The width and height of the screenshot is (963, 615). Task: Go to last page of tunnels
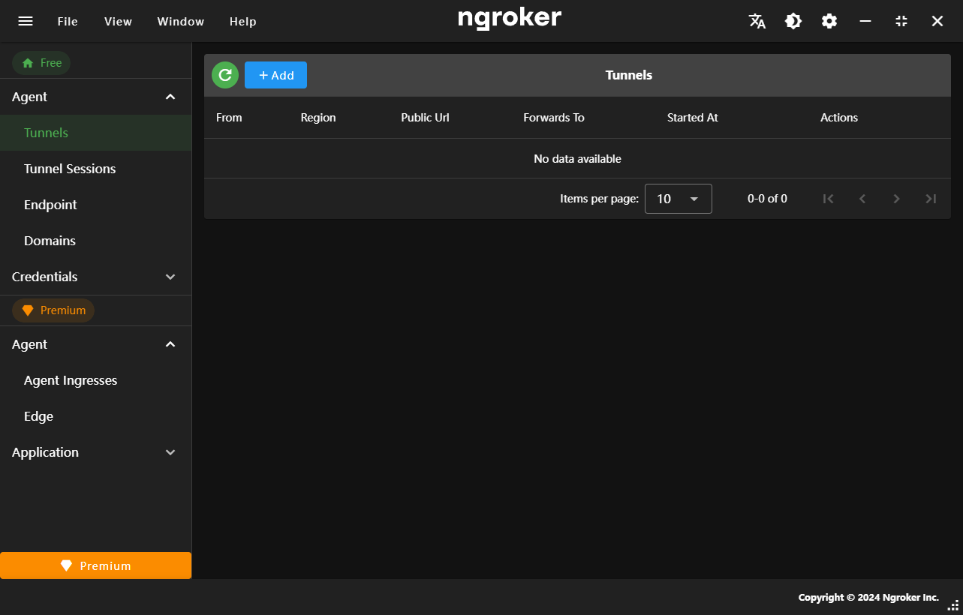click(931, 199)
